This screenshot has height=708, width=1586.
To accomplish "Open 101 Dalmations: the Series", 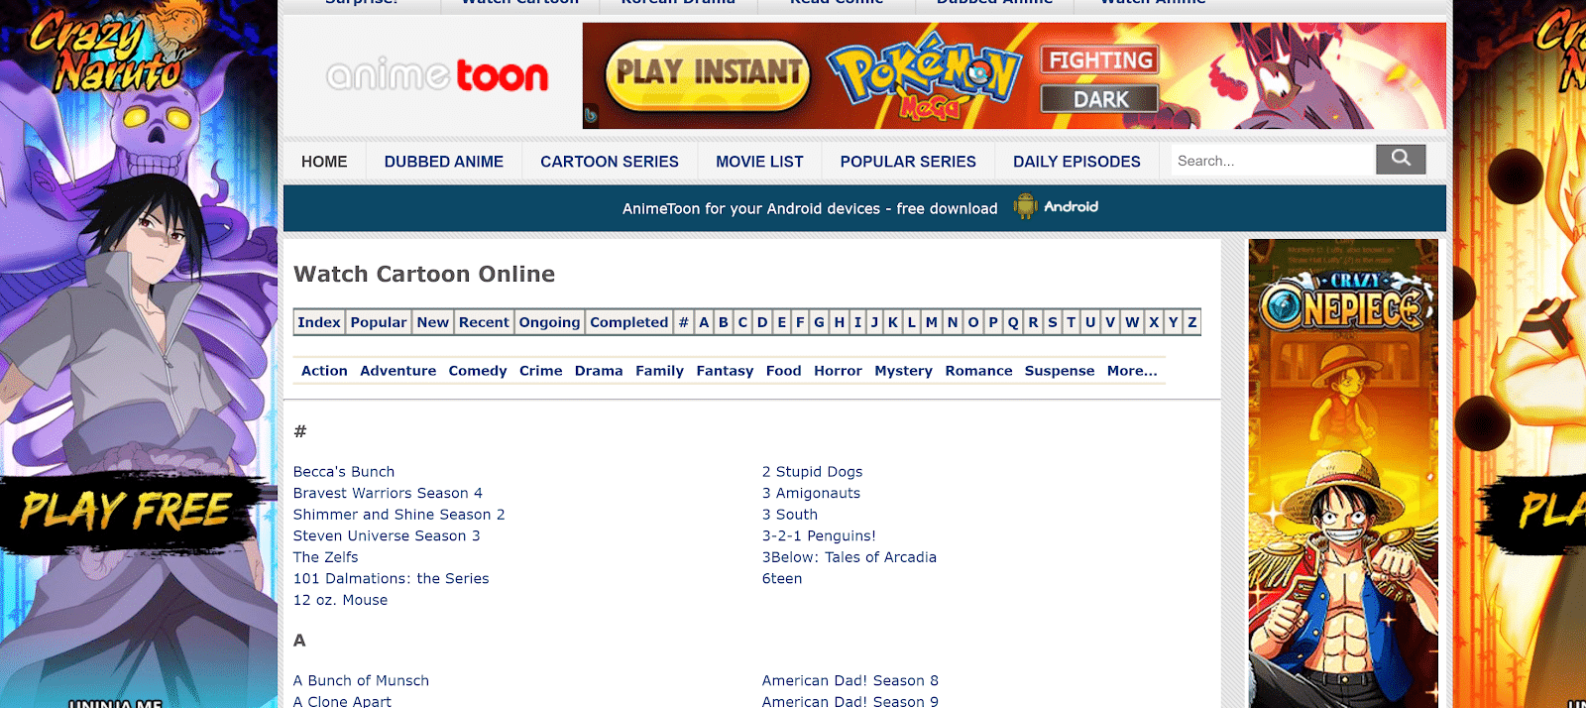I will (x=391, y=578).
